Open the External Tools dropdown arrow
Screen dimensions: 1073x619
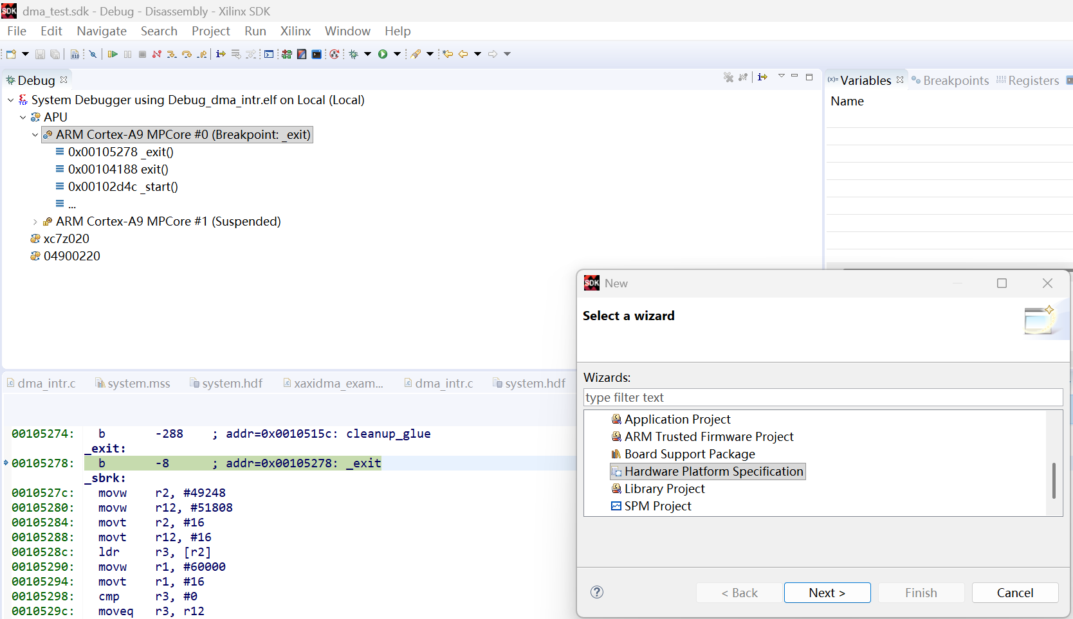point(430,54)
